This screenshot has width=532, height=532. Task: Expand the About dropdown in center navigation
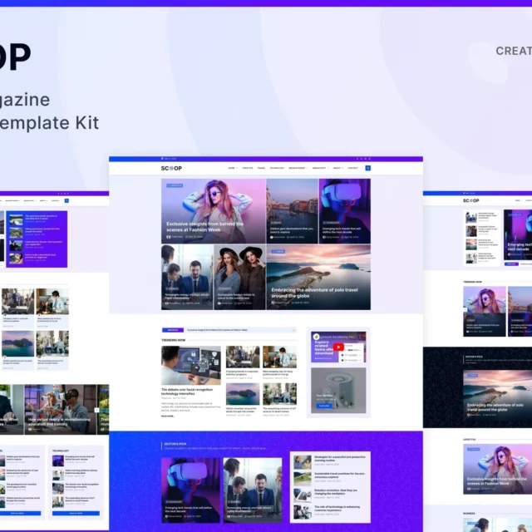[x=338, y=168]
